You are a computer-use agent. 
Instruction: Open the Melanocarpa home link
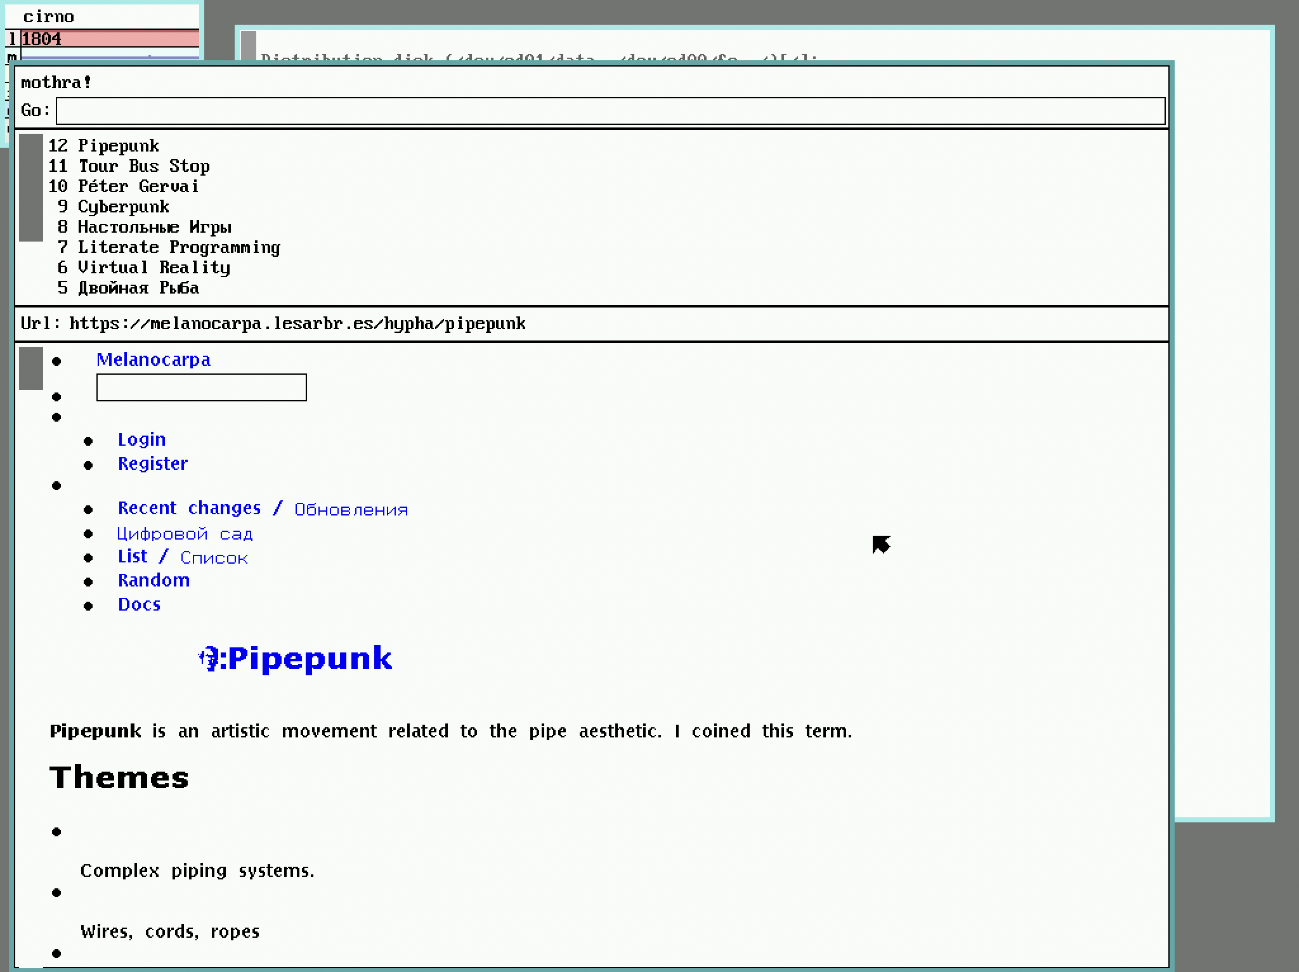[153, 360]
